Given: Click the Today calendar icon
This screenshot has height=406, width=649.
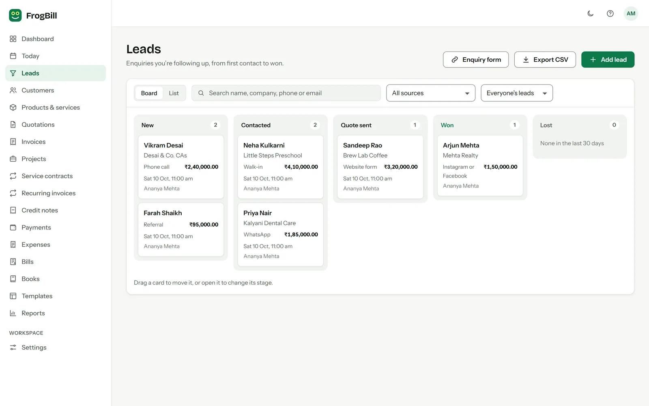Looking at the screenshot, I should (13, 56).
